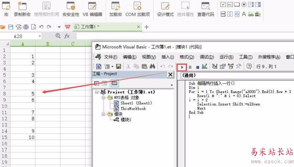Click Find binoculars icon in VB toolbar

pos(152,66)
